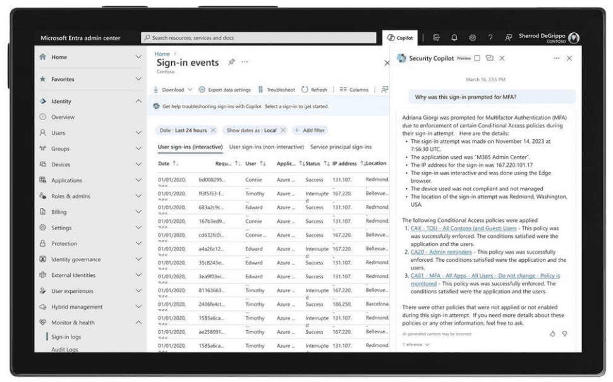This screenshot has height=382, width=613.
Task: Expand the Download dropdown arrow
Action: pyautogui.click(x=190, y=90)
